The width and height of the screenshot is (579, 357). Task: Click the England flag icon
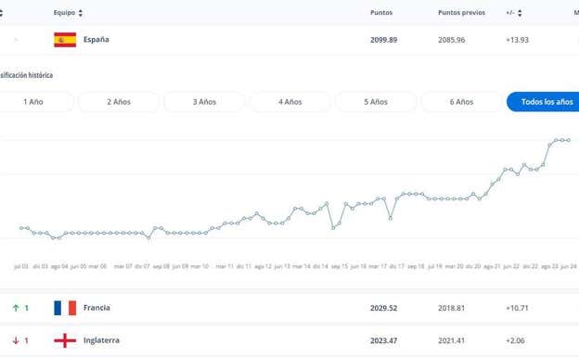(x=65, y=340)
